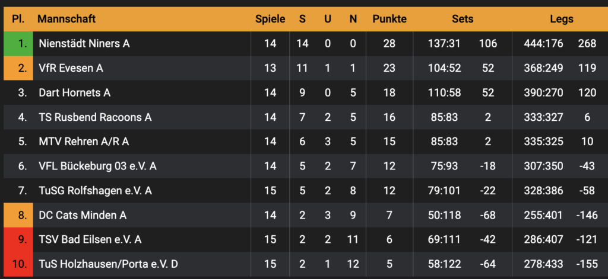Open VfR Evesen A team row
The height and width of the screenshot is (279, 608).
pyautogui.click(x=71, y=68)
